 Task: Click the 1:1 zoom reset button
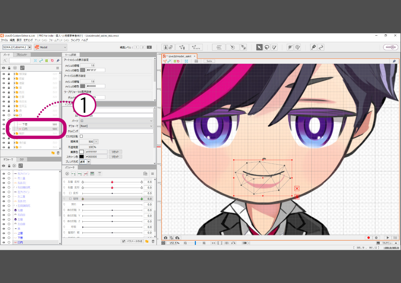click(213, 243)
